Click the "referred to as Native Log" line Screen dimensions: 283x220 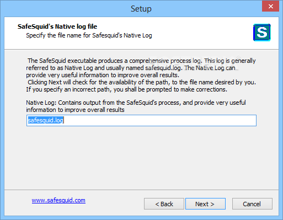[x=131, y=68]
